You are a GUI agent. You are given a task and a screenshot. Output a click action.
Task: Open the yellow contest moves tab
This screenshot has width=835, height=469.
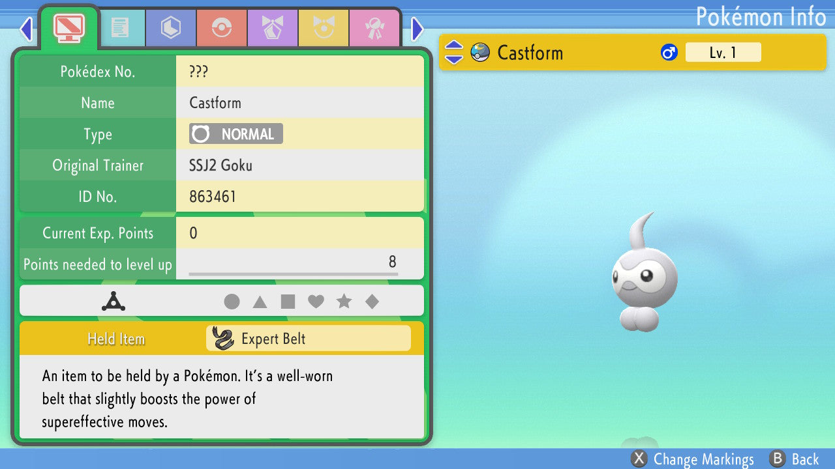point(324,28)
